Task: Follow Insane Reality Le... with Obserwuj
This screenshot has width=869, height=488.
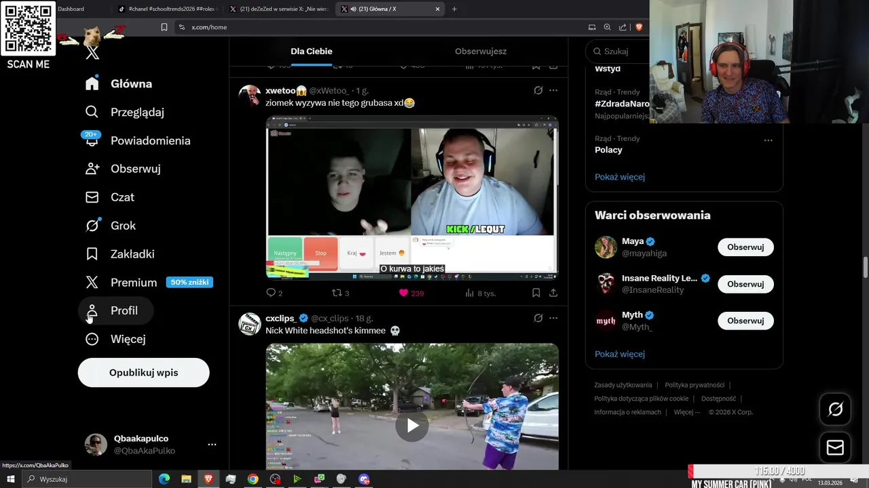Action: [x=745, y=284]
